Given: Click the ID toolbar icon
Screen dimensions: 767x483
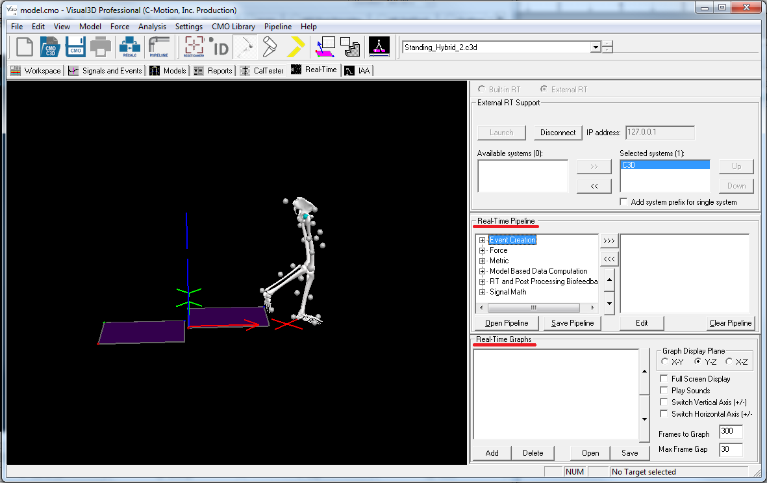Looking at the screenshot, I should pos(219,47).
